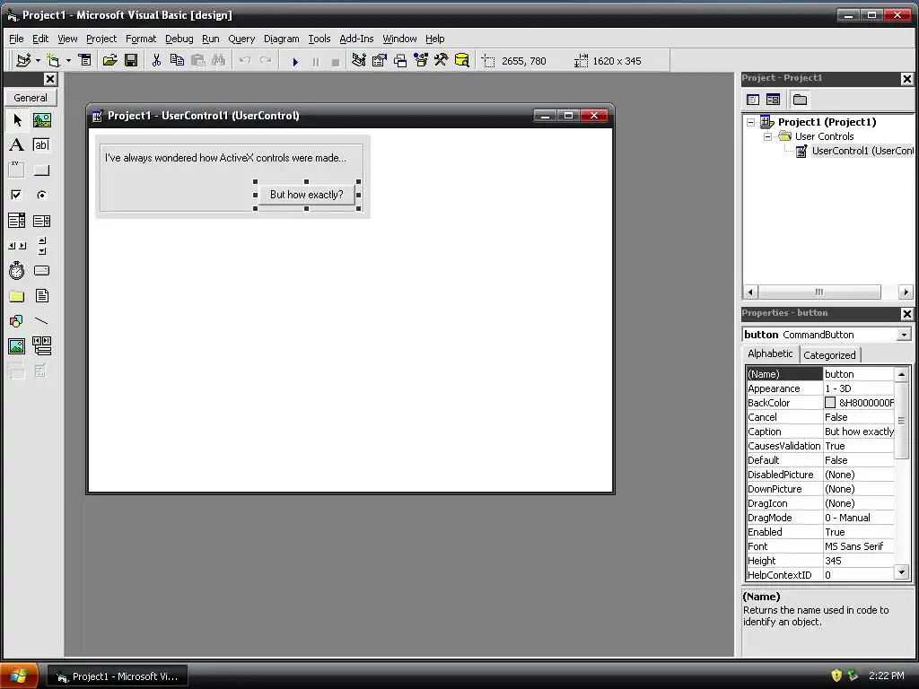Click Project panel horizontal scroll right arrow
919x689 pixels.
[906, 292]
